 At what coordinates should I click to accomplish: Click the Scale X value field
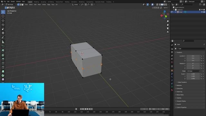193,74
